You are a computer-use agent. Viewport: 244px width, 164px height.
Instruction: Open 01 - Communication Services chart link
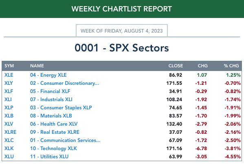[65, 140]
